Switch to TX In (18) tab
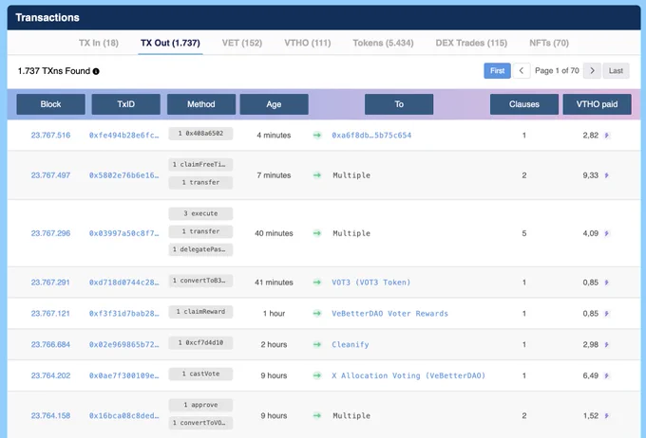Viewport: 646px width, 438px height. (99, 43)
